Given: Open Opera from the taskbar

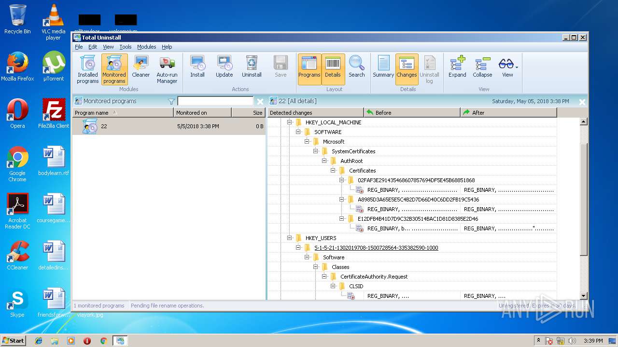Looking at the screenshot, I should pos(87,341).
